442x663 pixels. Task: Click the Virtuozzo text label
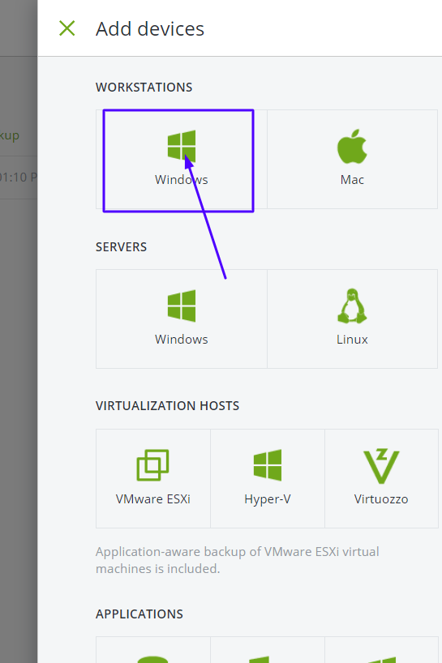pyautogui.click(x=381, y=499)
